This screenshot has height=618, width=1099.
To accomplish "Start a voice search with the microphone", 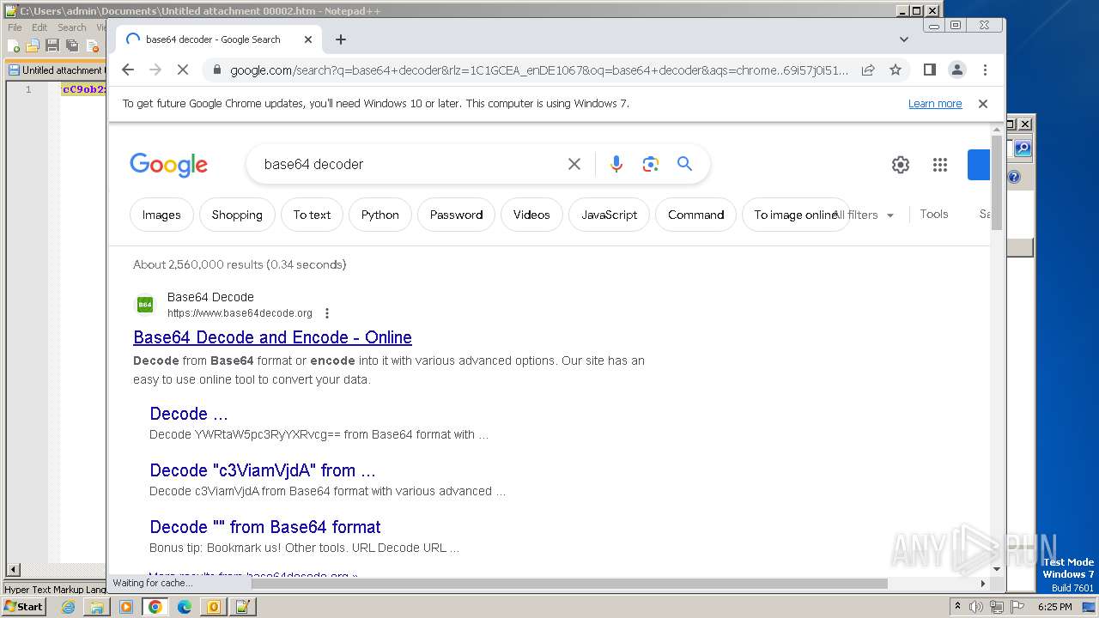I will click(x=616, y=164).
